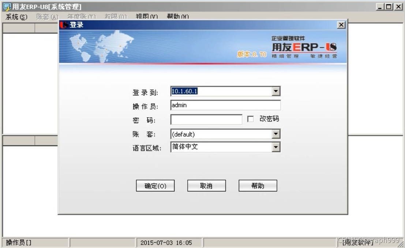Open the 系统(S) menu
The image size is (405, 248).
(x=16, y=17)
